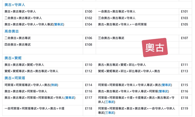Open the 雙專武 link in row E115
Image resolution: width=195 pixels, height=117 pixels.
coord(166,85)
